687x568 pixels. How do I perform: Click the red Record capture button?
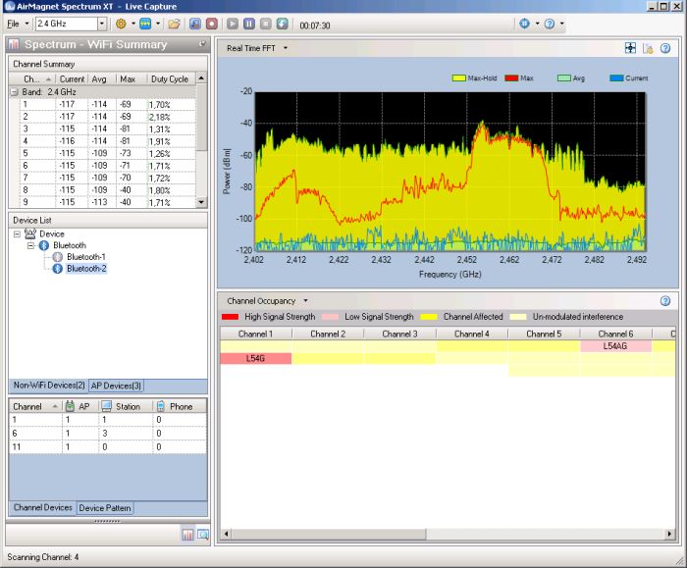point(212,23)
